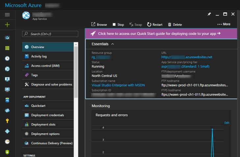The image size is (240, 157).
Task: Click Visual Studio Enterprise with MSDN link
Action: pos(118,85)
